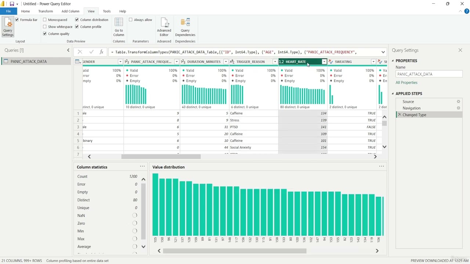470x264 pixels.
Task: Open Query Dependencies view
Action: pos(185,27)
